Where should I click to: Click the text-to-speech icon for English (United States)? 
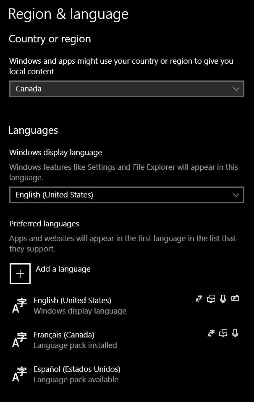click(211, 299)
